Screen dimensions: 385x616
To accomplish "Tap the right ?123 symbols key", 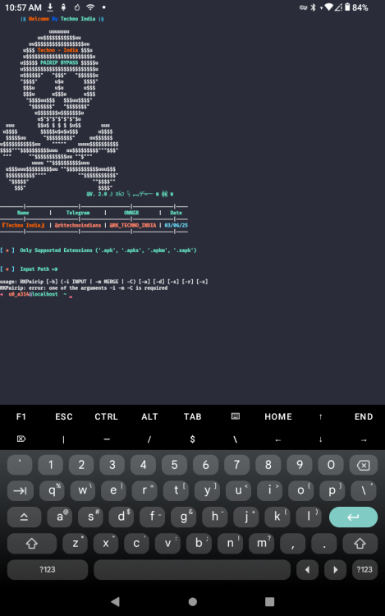I will (364, 570).
